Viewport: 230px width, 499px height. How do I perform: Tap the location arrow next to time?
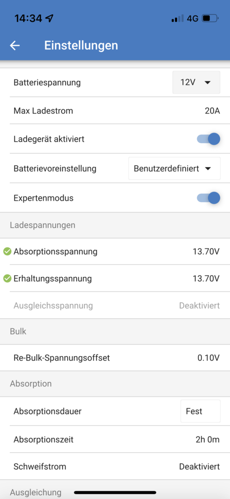click(49, 19)
